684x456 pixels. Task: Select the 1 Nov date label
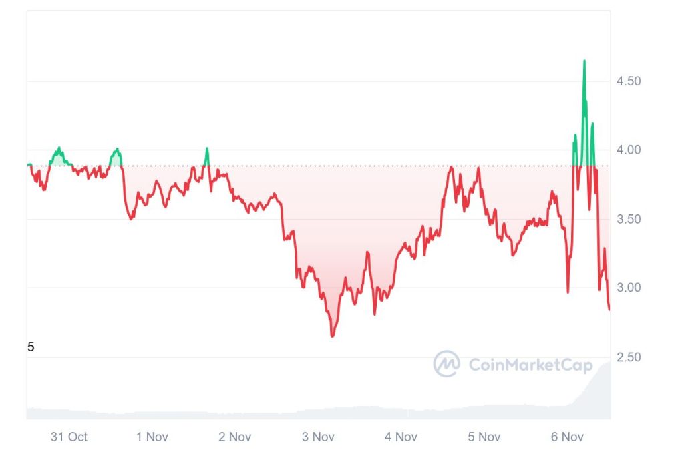pos(152,437)
